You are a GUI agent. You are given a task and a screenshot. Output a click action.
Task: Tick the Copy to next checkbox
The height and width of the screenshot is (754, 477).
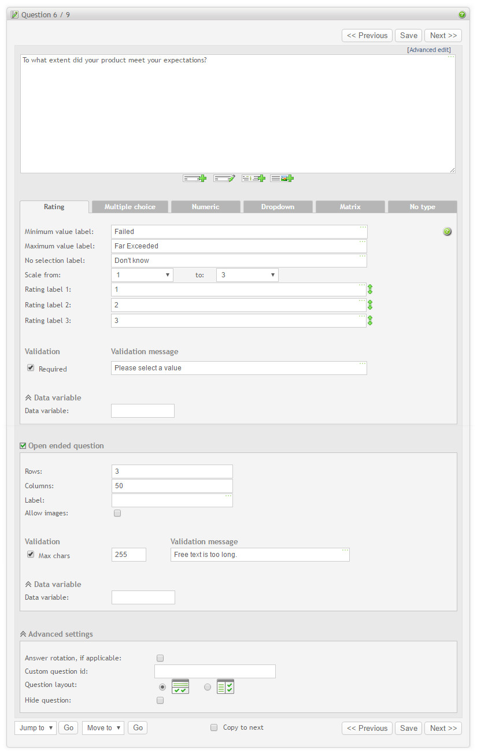214,727
